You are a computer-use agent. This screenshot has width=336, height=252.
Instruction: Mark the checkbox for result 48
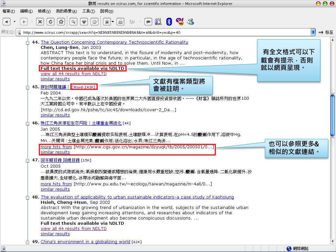point(28,198)
